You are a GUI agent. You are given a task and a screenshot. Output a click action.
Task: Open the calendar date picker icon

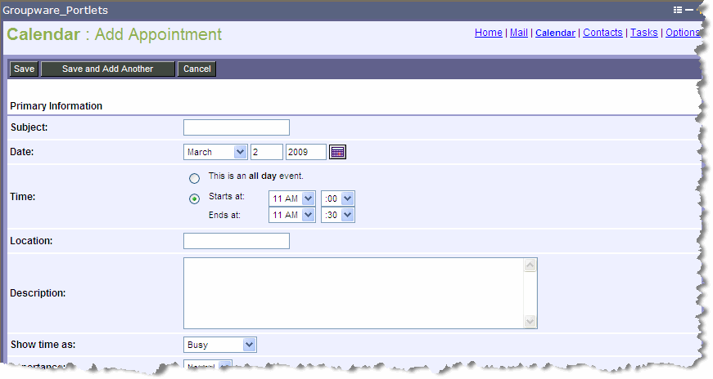[337, 152]
